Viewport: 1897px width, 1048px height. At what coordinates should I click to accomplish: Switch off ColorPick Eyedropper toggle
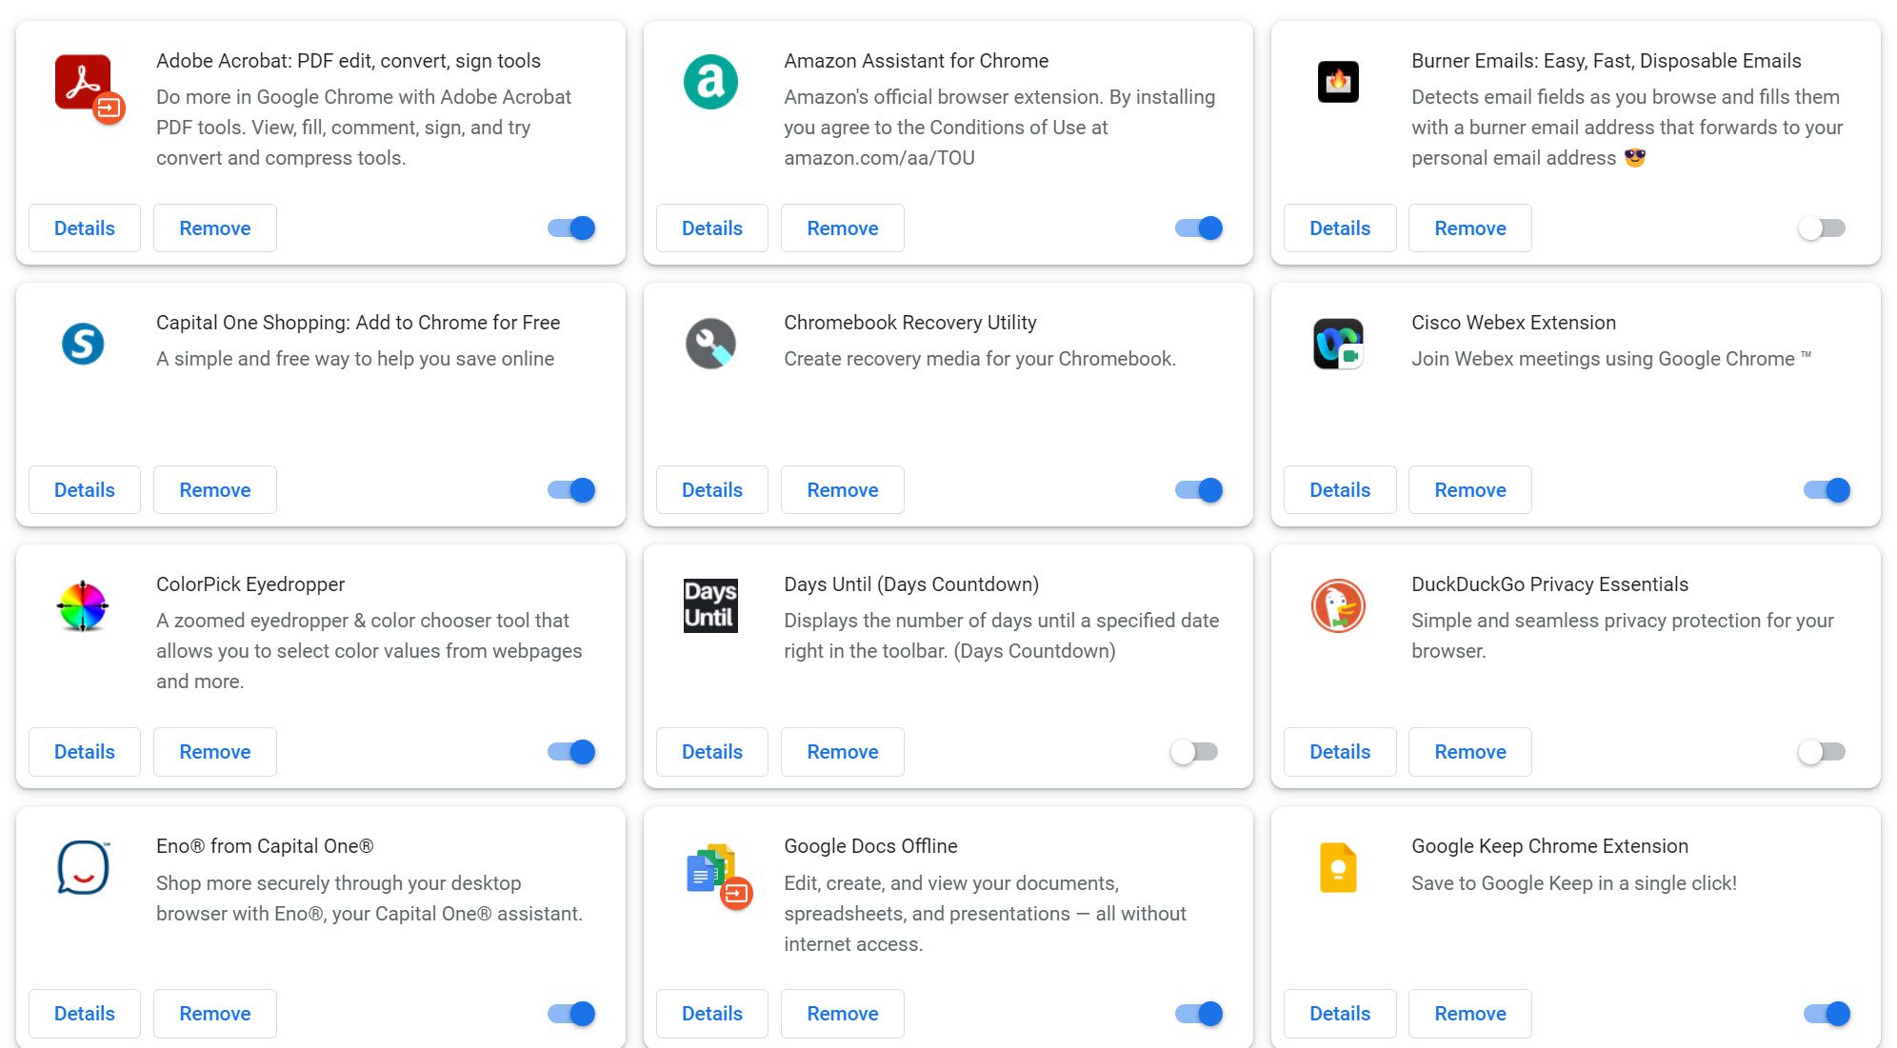(571, 751)
